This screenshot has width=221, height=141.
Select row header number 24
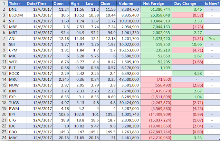(x=4, y=138)
